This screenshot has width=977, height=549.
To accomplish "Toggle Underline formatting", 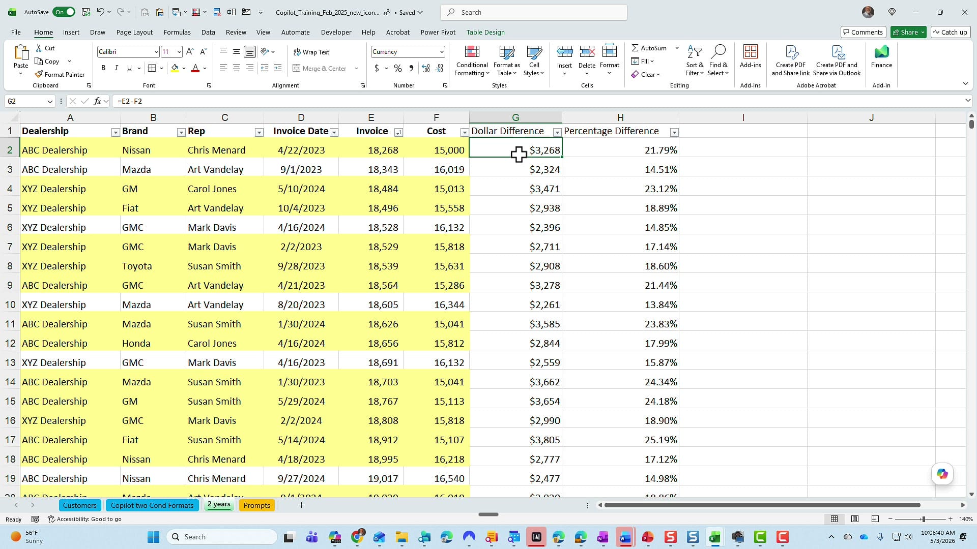I will coord(129,68).
